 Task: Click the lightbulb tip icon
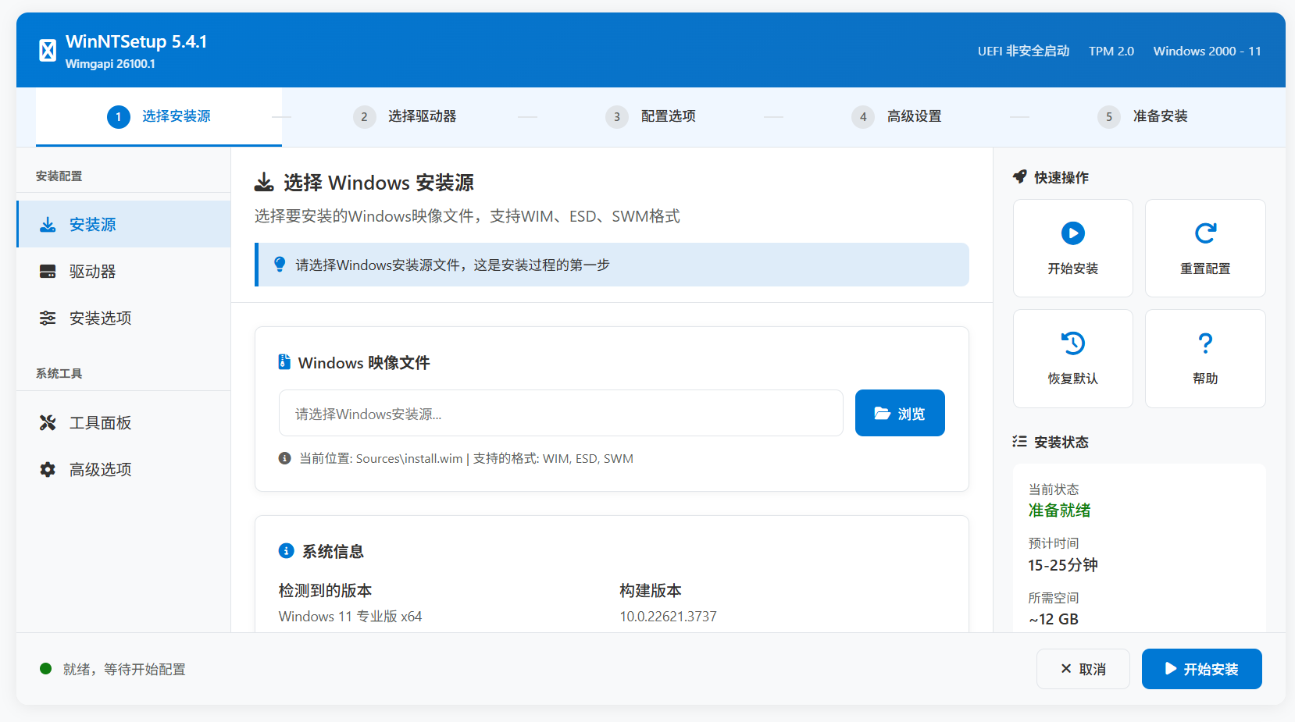[280, 265]
